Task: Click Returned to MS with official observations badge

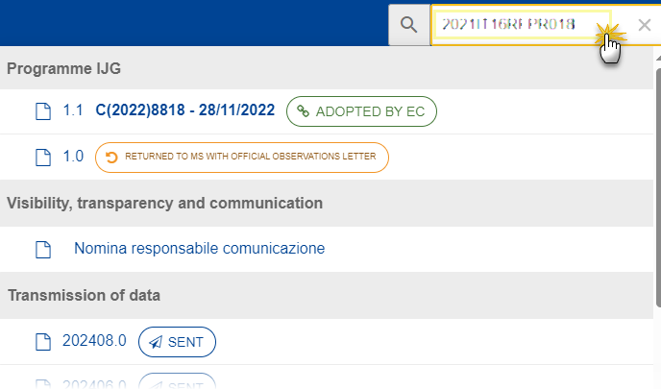Action: tap(242, 158)
